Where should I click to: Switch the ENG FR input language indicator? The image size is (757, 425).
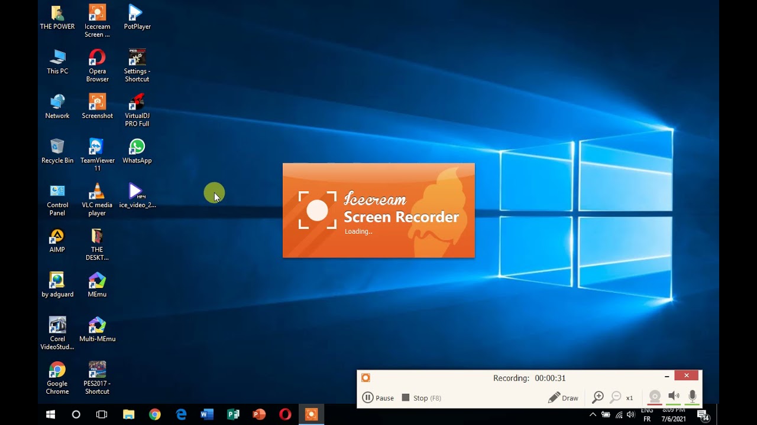point(647,414)
